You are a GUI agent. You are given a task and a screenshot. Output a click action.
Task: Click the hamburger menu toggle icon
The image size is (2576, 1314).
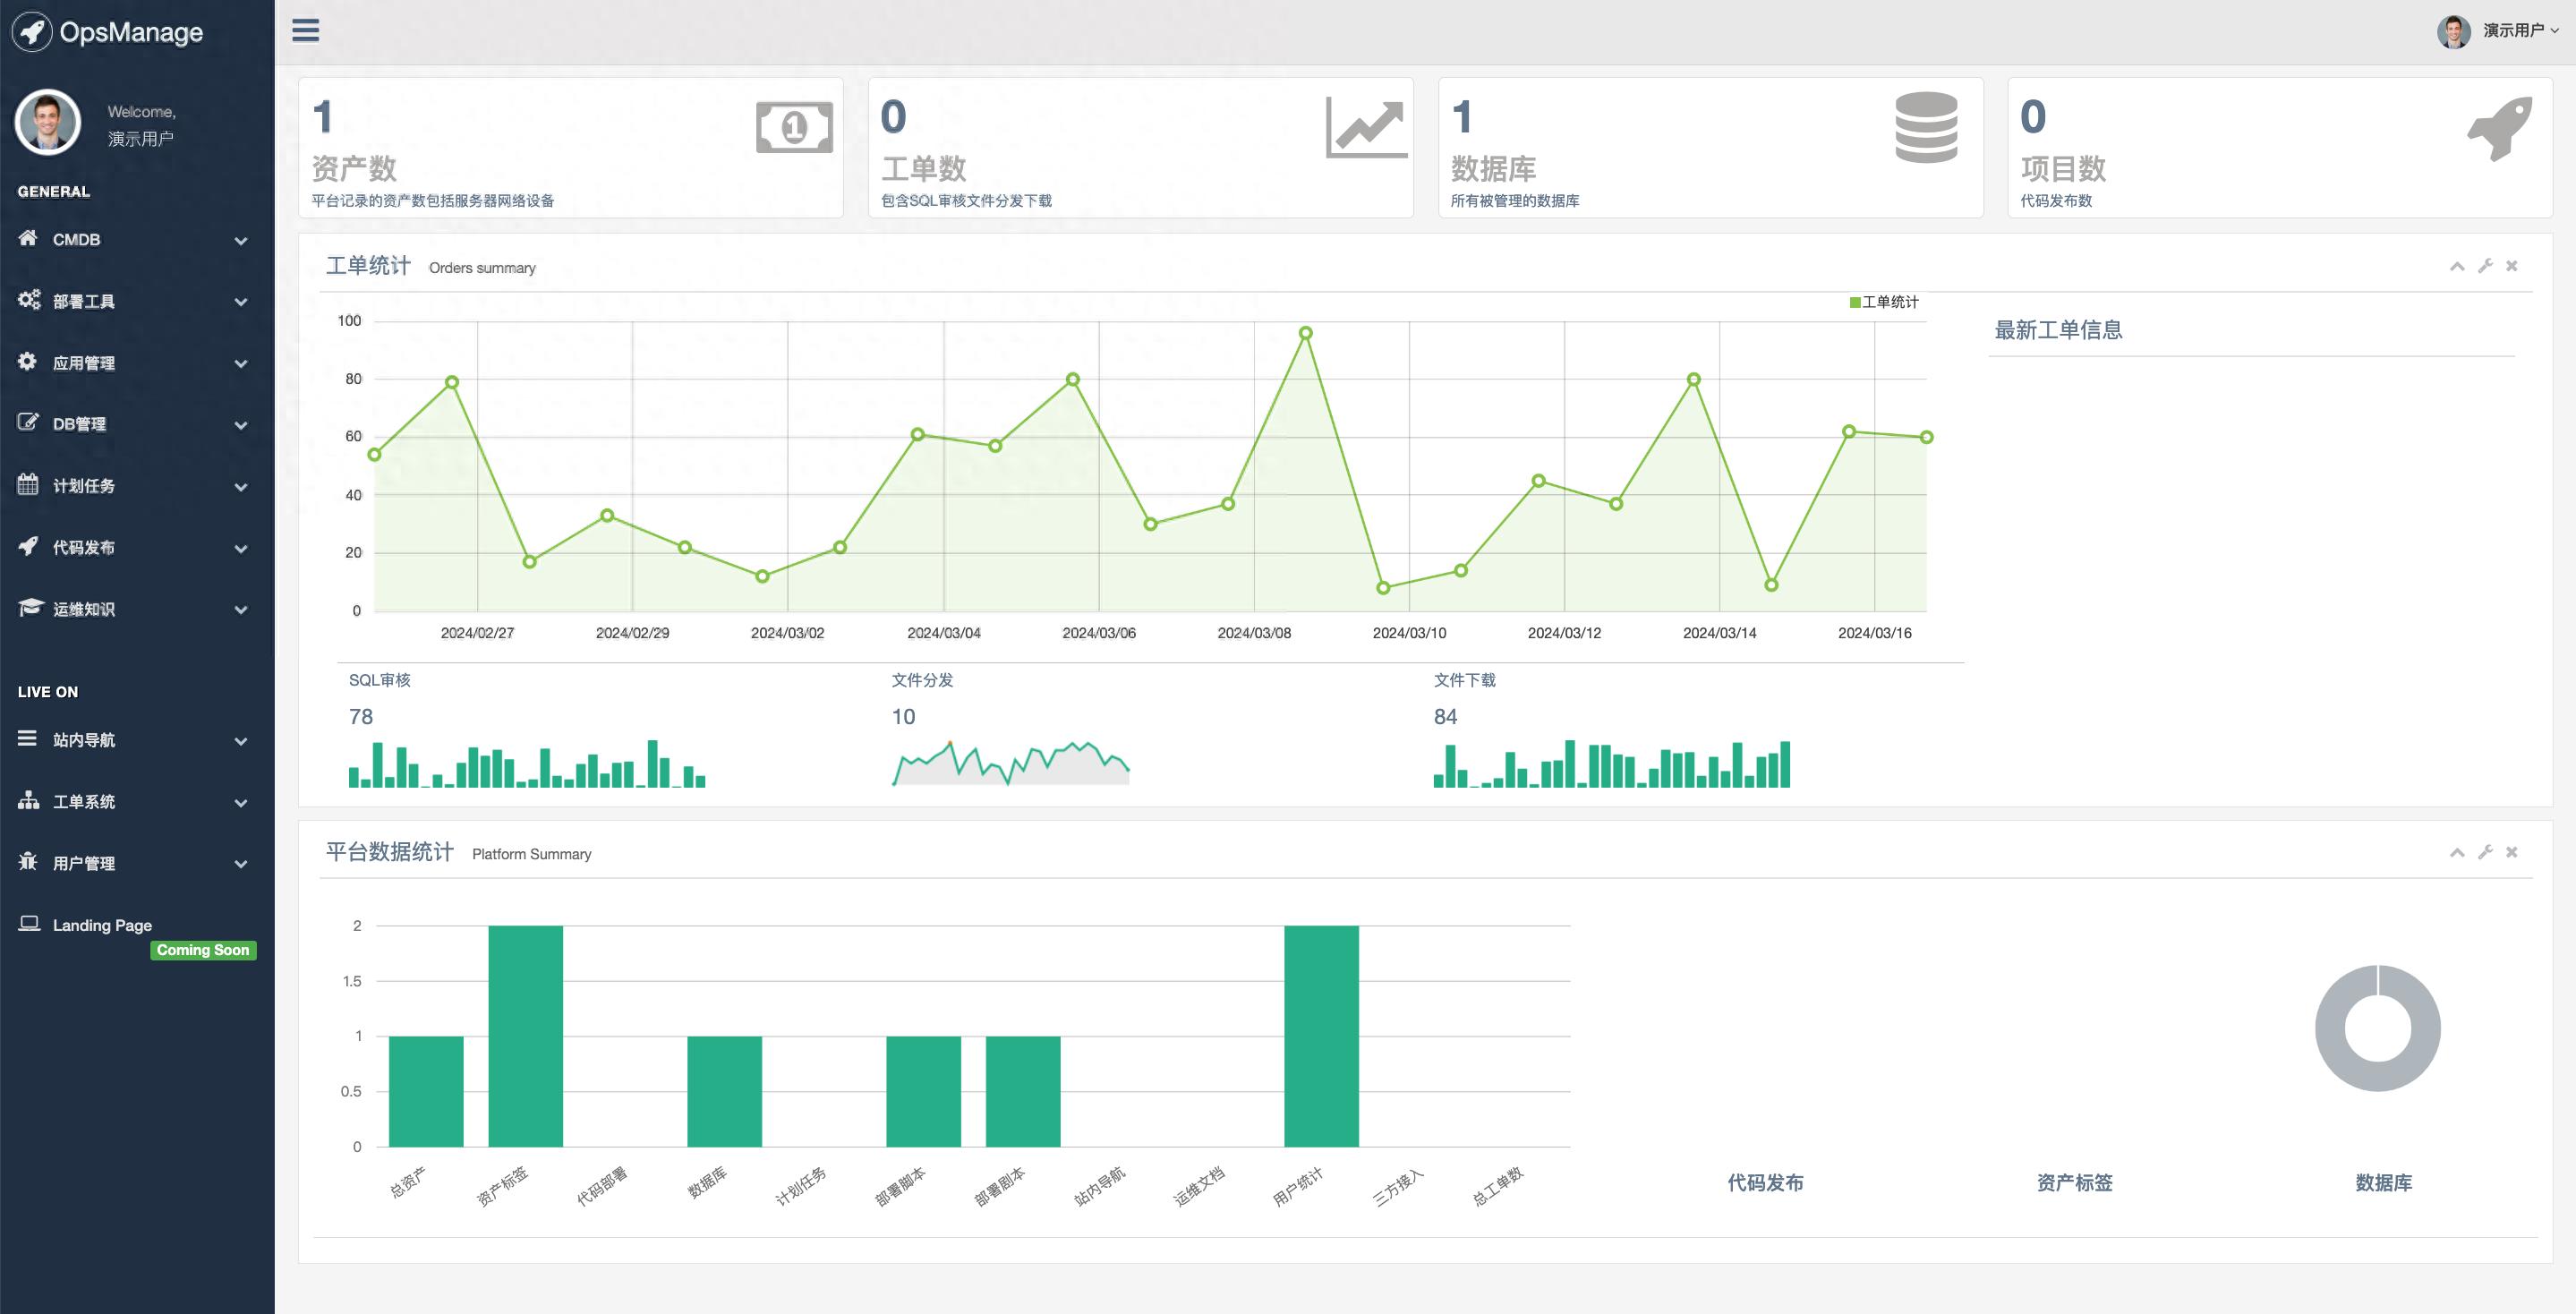pos(305,30)
